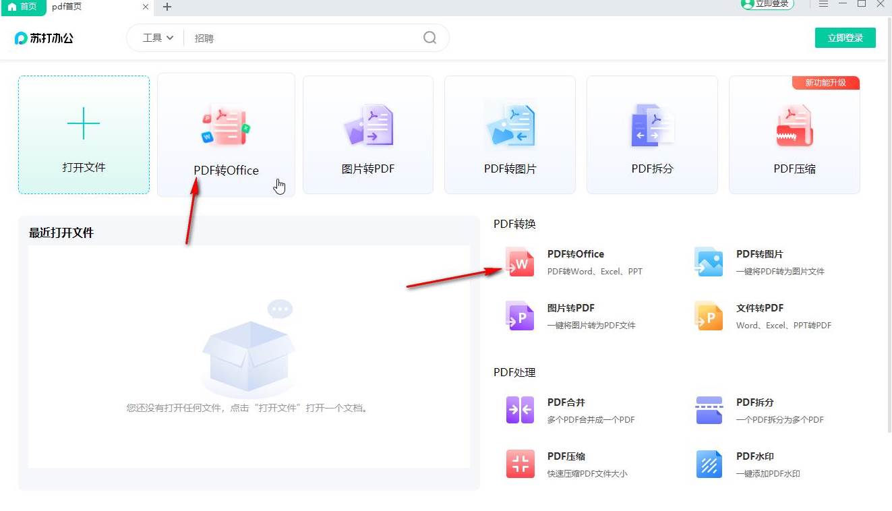Add a new tab with plus button
This screenshot has width=892, height=511.
coord(167,7)
